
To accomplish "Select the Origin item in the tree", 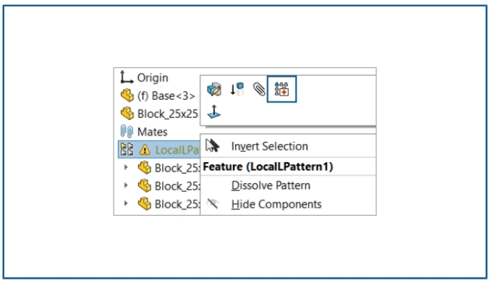I will click(x=153, y=78).
